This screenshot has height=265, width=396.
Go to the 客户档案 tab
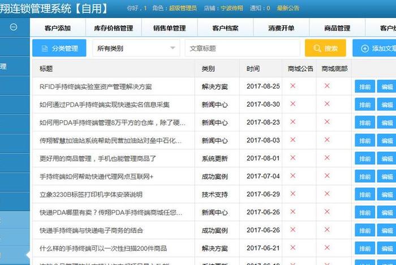point(225,28)
